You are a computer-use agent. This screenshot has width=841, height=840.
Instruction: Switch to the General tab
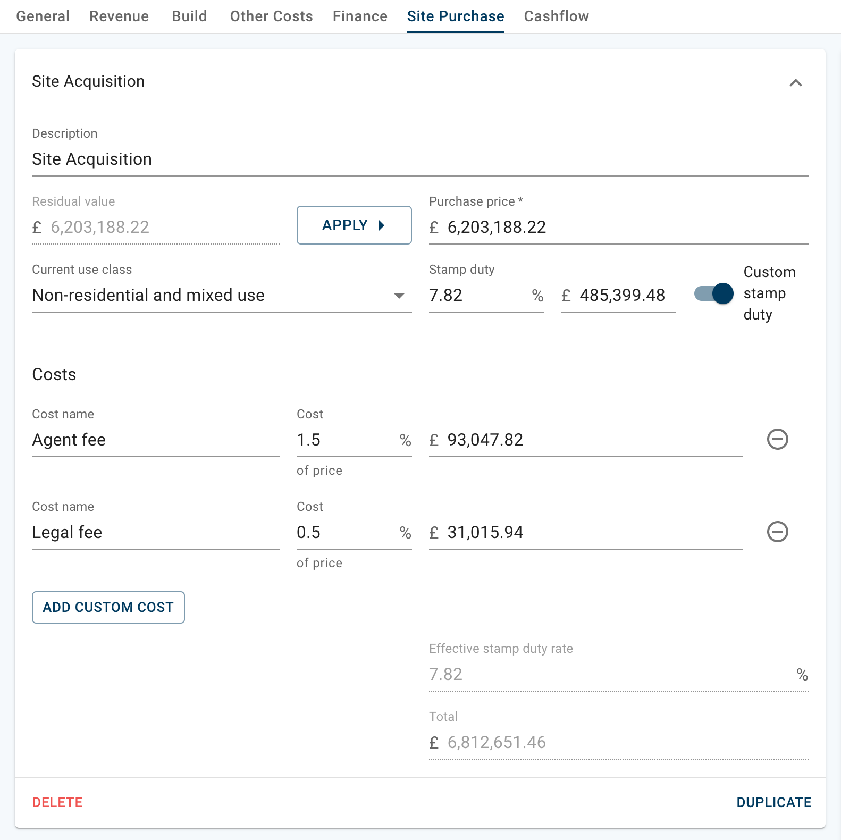[x=43, y=16]
